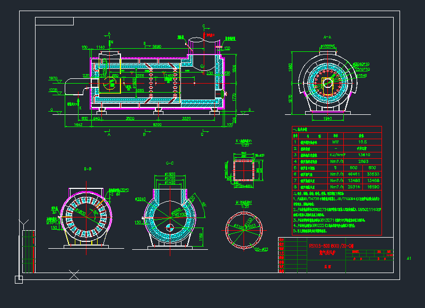Click the 1940 base width dimension
Viewport: 425px width, 308px height.
pos(327,119)
